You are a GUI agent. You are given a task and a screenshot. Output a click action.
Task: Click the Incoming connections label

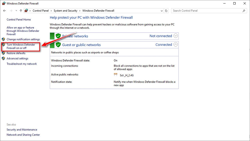point(65,66)
